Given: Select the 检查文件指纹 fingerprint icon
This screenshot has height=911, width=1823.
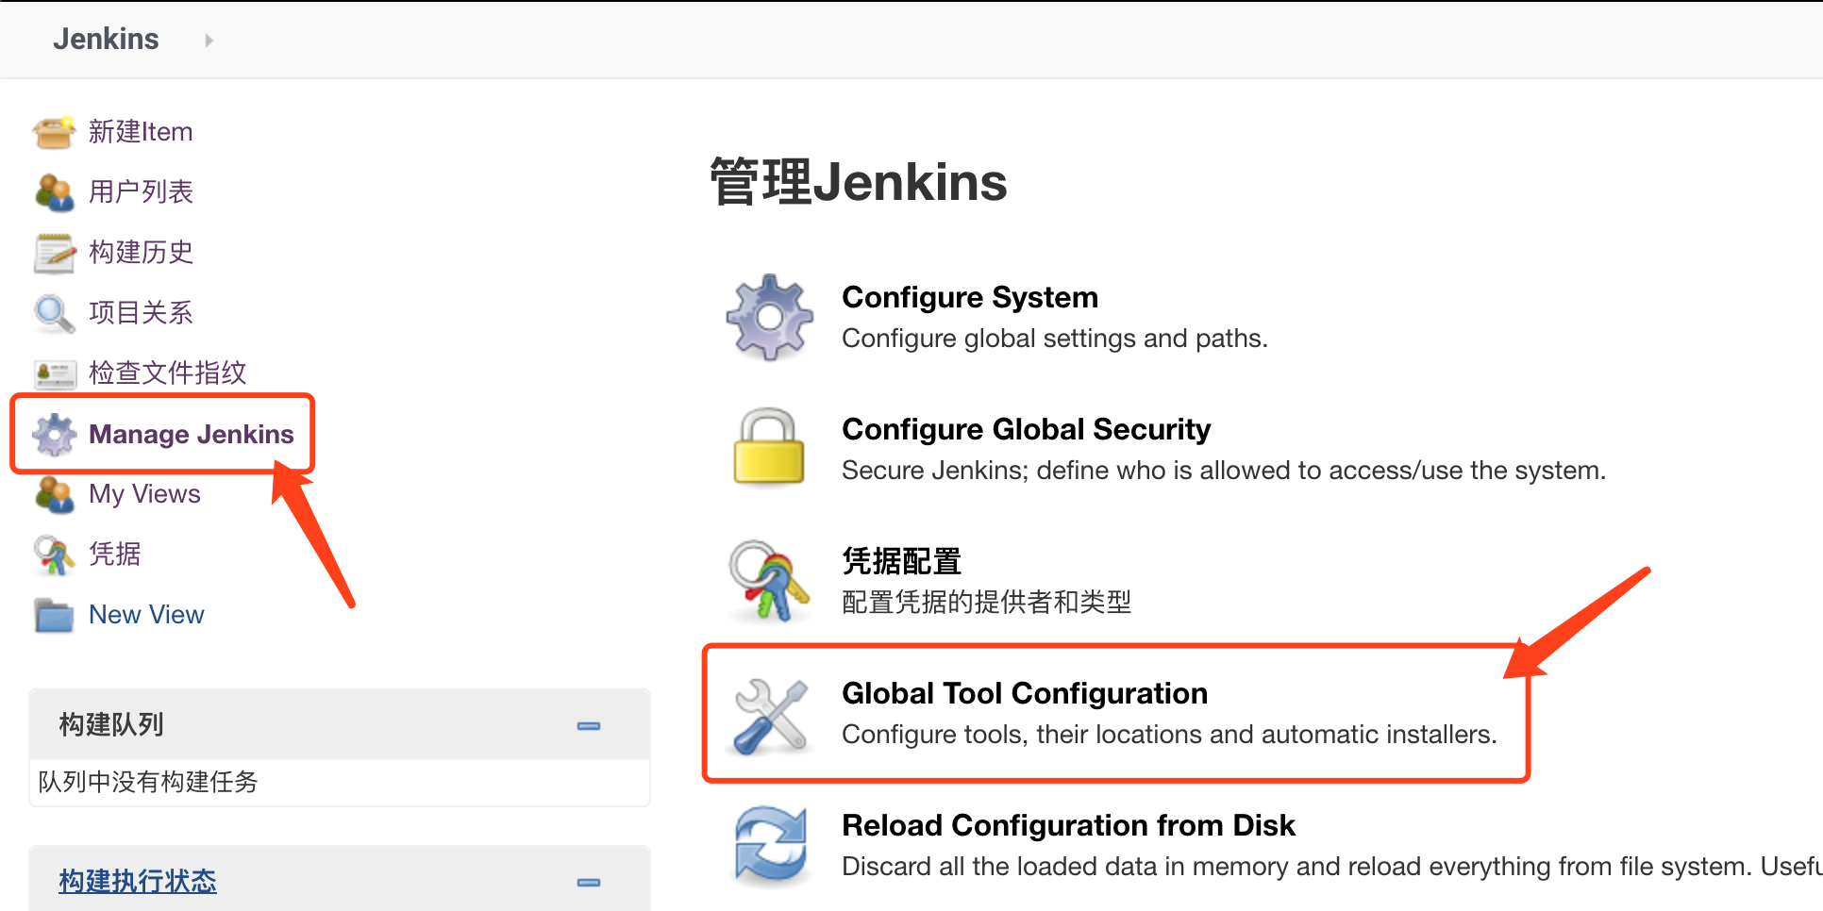Looking at the screenshot, I should pyautogui.click(x=54, y=373).
